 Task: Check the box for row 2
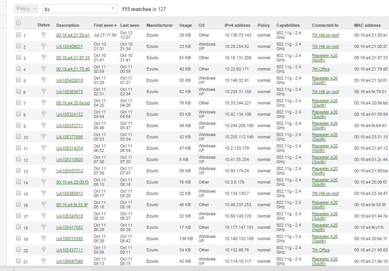(x=19, y=46)
